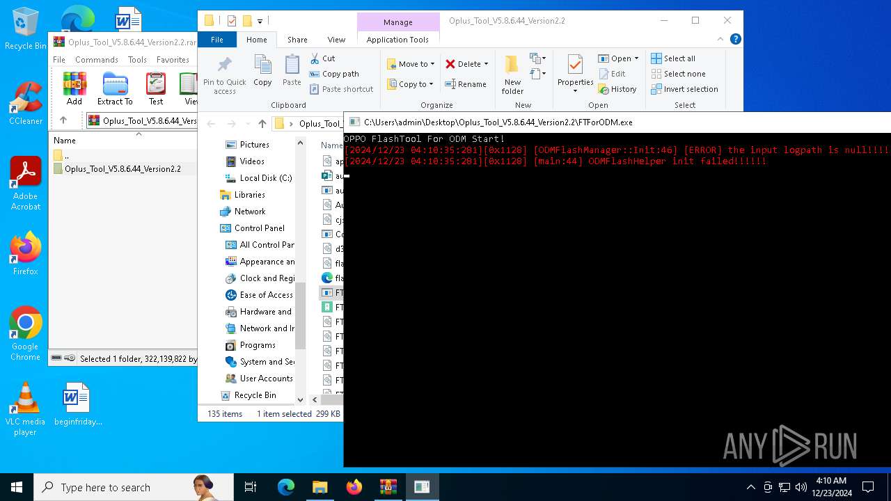Open the Application Tools tab

397,40
